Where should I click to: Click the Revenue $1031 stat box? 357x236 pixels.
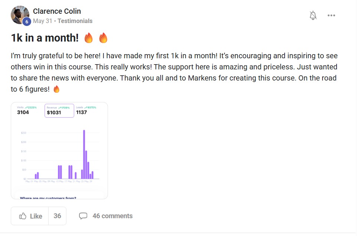tap(59, 111)
